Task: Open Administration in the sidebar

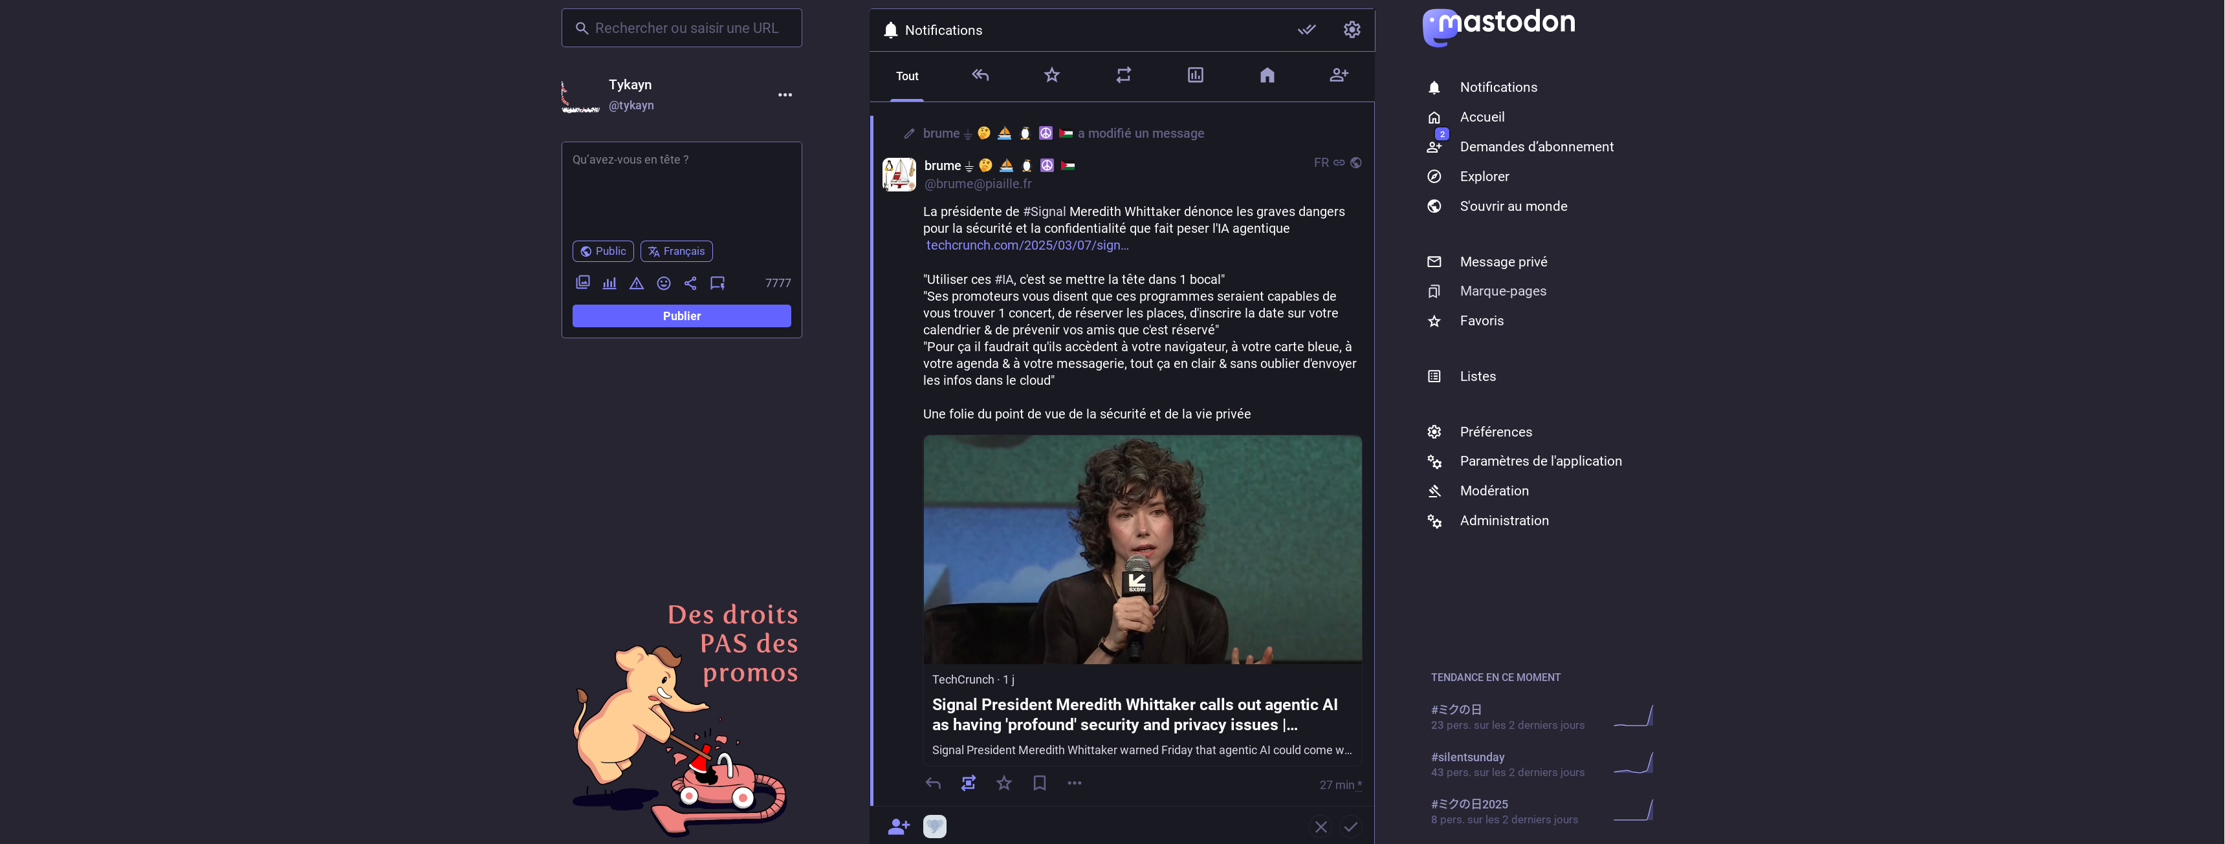Action: click(x=1504, y=521)
